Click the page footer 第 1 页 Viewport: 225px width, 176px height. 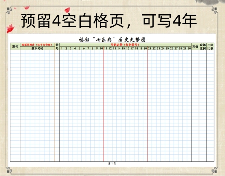[112, 163]
